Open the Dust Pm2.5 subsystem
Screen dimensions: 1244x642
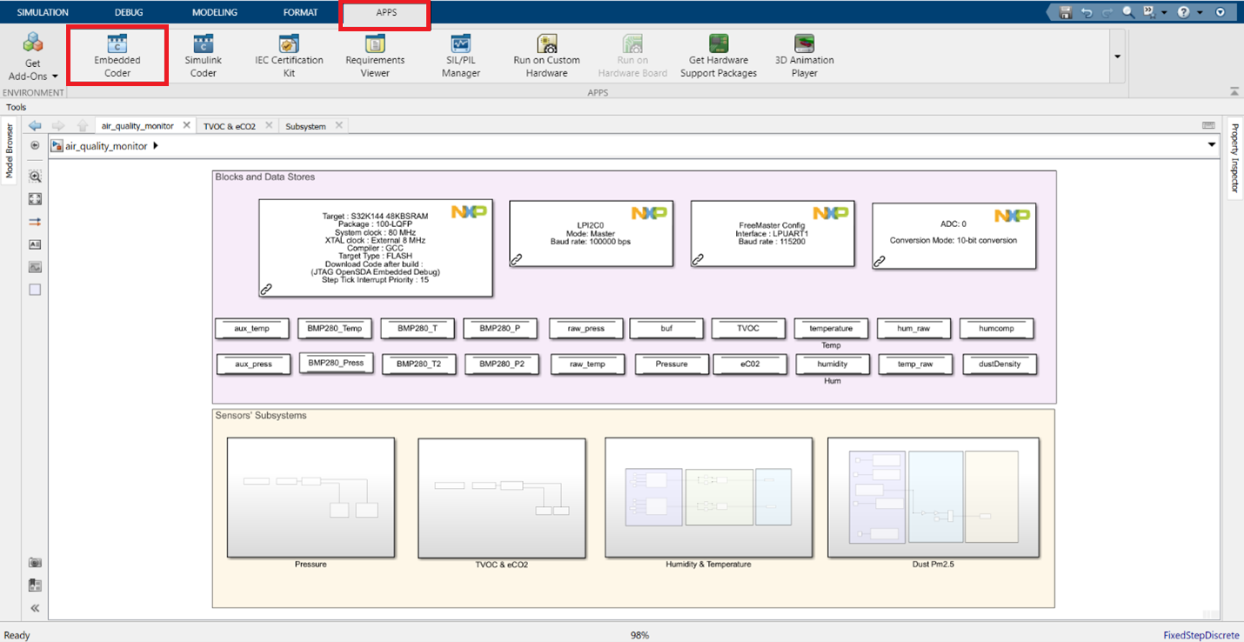[x=935, y=498]
